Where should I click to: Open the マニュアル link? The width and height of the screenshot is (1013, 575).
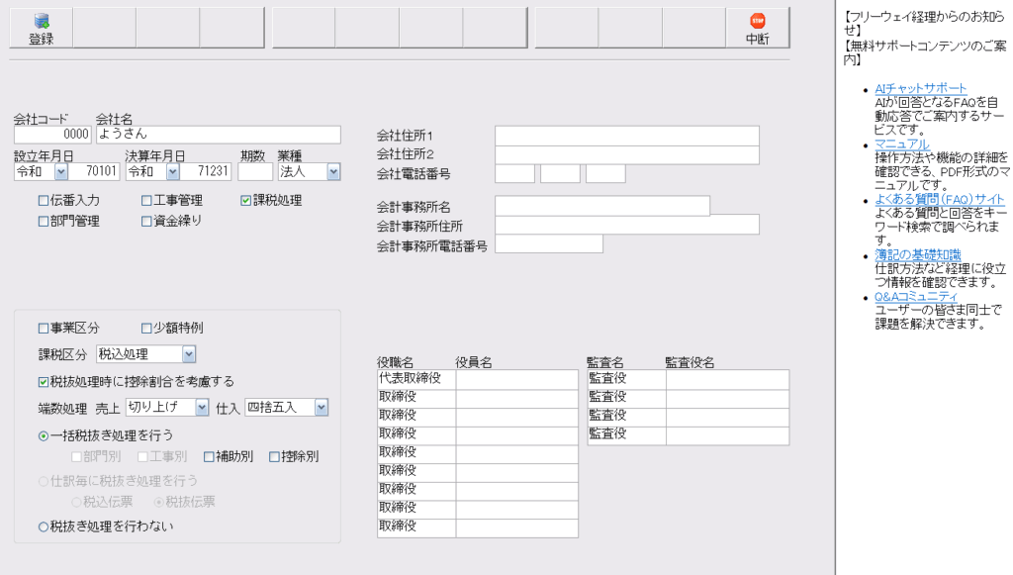click(901, 144)
